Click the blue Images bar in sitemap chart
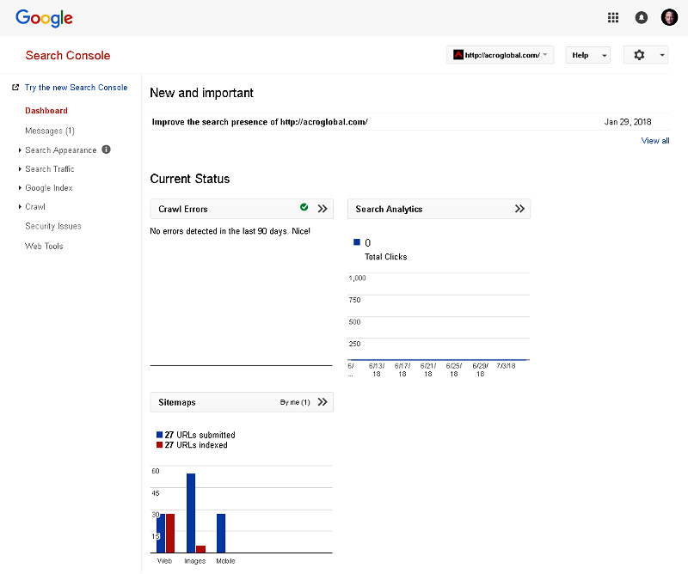The height and width of the screenshot is (574, 688). pos(191,513)
